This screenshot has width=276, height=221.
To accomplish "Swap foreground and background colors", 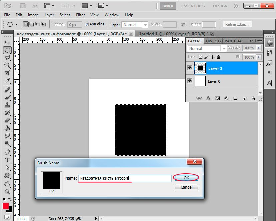I will [10, 199].
